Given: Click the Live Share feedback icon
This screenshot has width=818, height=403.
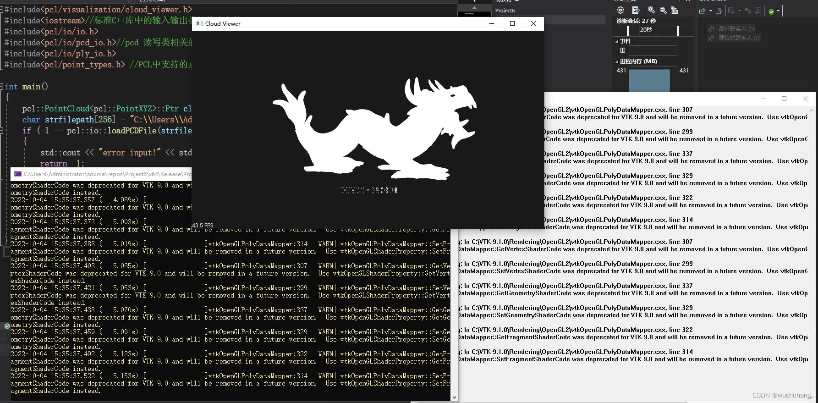Looking at the screenshot, I should (758, 11).
